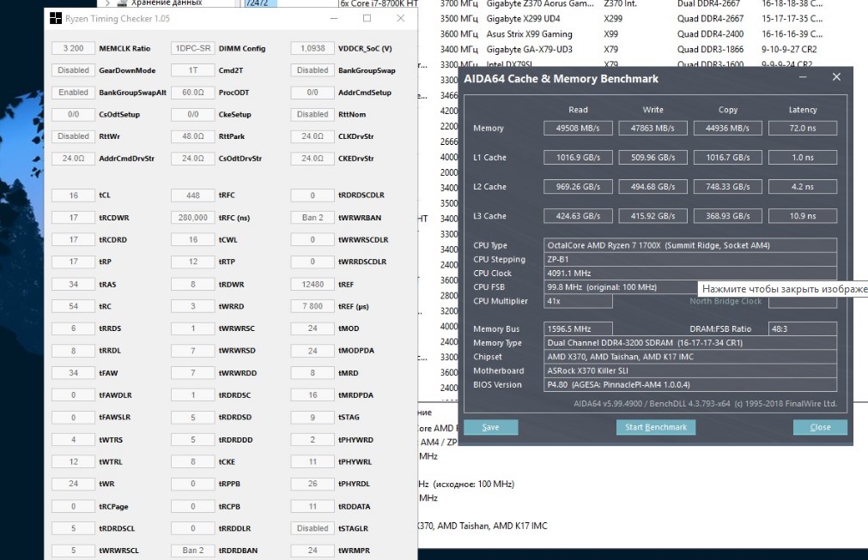Minimize the Ryzen Timing Checker window

point(334,18)
